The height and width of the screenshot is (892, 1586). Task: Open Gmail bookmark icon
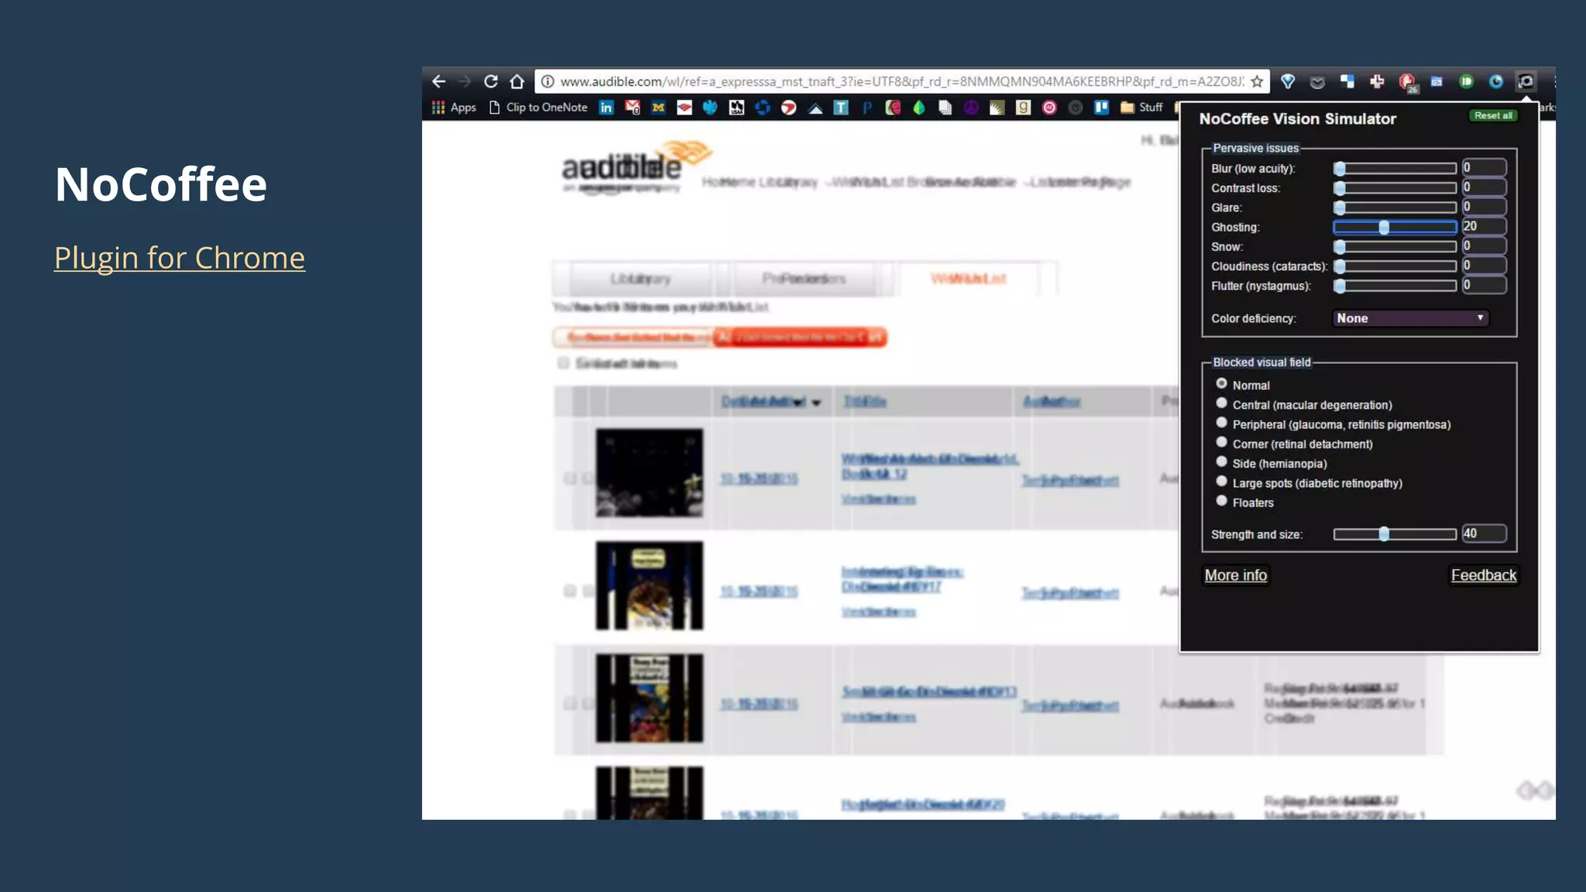click(633, 108)
